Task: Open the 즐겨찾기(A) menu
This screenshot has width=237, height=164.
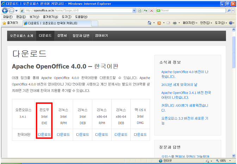Action: pyautogui.click(x=50, y=17)
